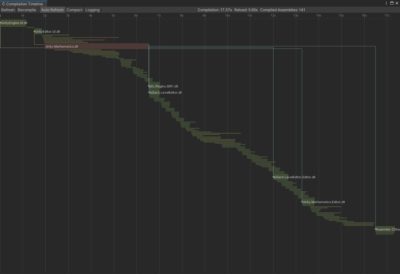Click the Refresh button

[8, 10]
